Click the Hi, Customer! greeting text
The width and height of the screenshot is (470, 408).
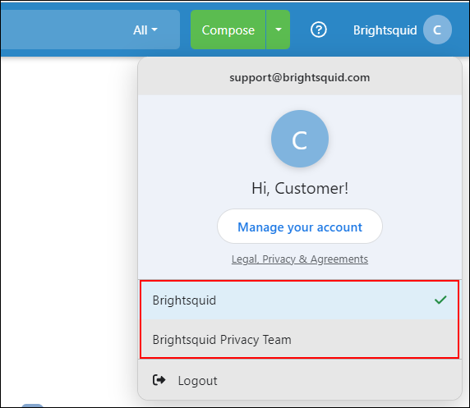(300, 189)
